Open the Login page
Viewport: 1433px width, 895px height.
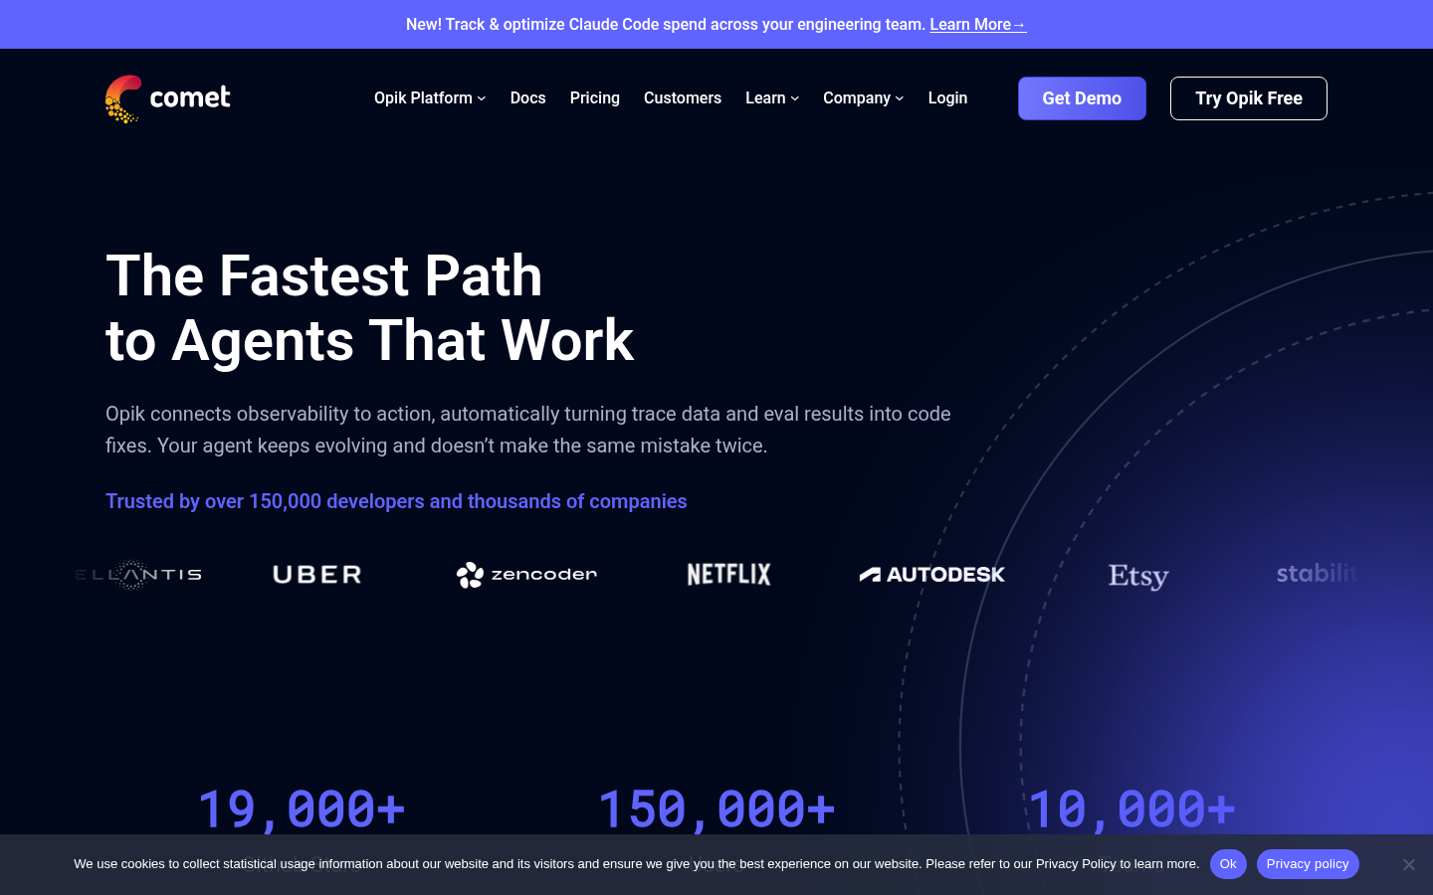(947, 98)
